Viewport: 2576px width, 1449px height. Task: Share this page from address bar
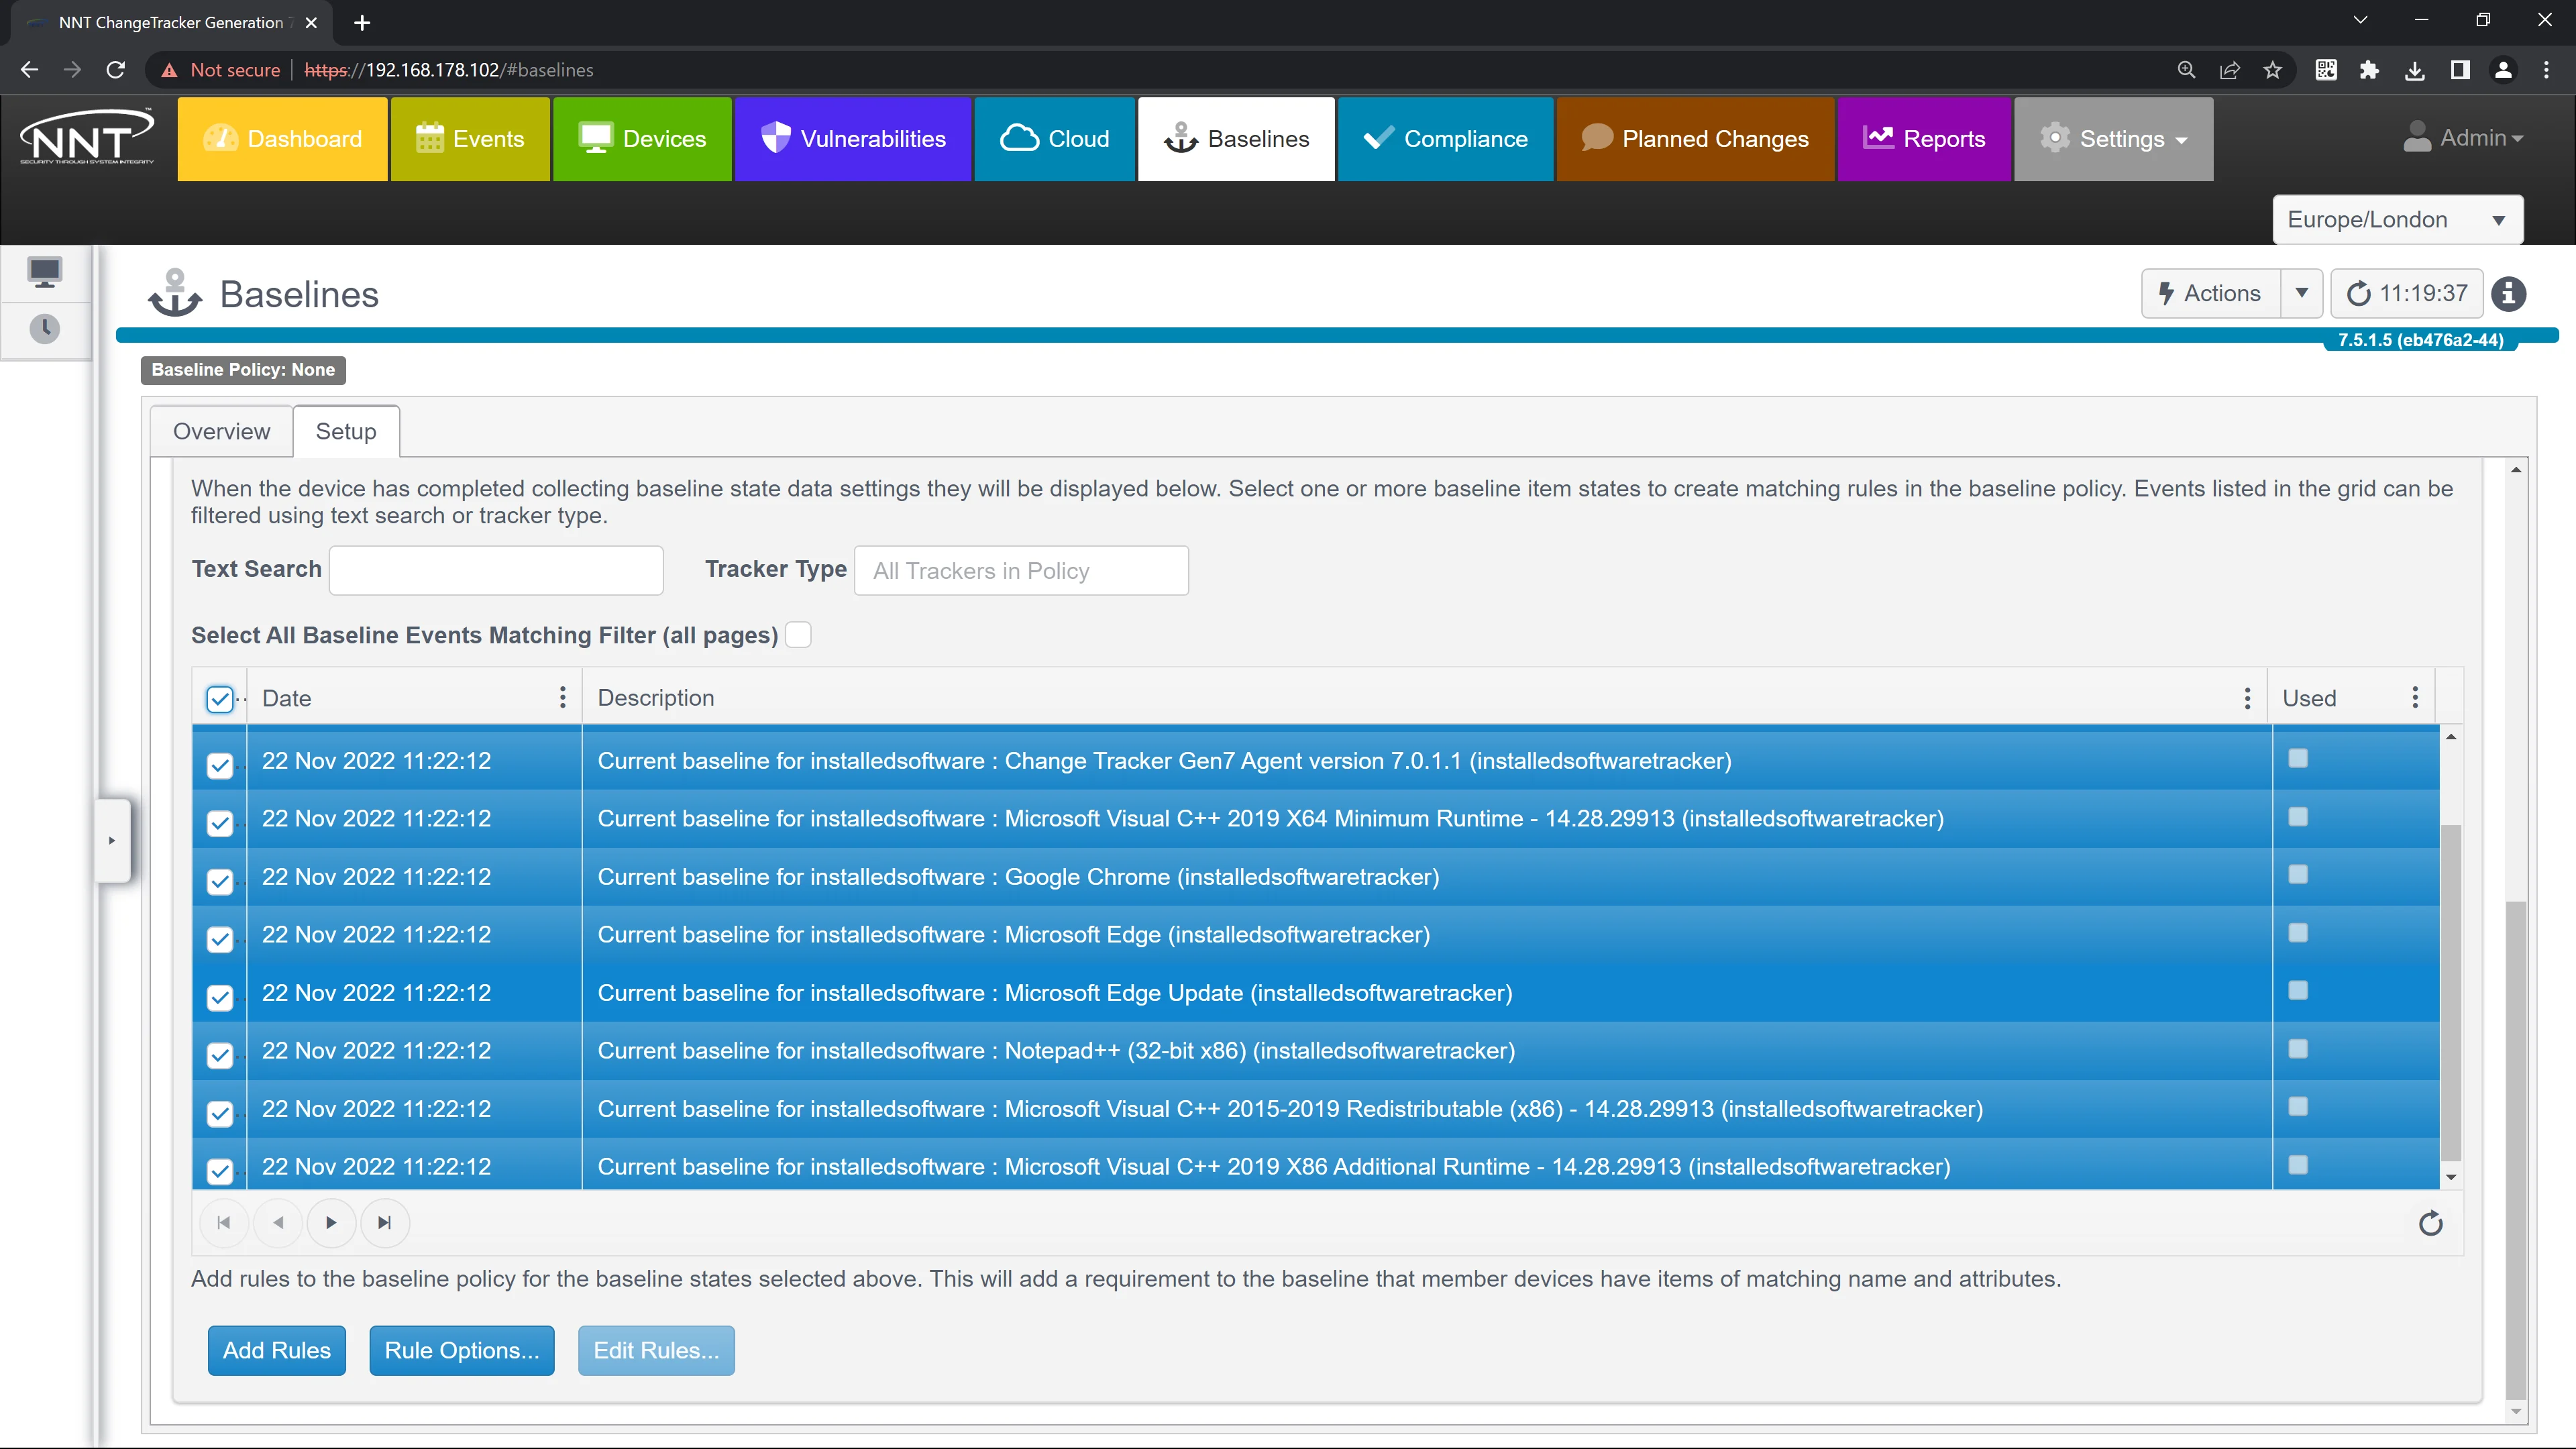[2230, 70]
